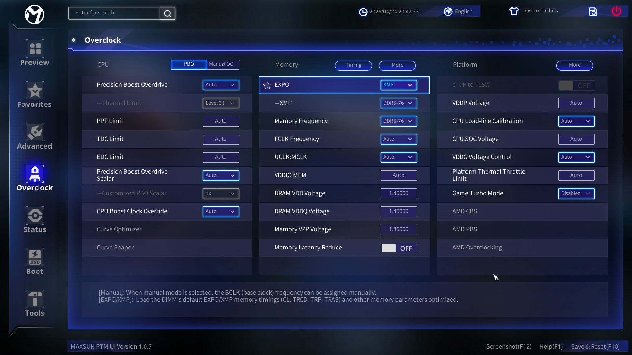632x355 pixels.
Task: Switch language via English selector
Action: tap(463, 12)
